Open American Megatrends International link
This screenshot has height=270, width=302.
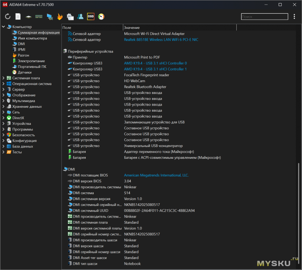[x=156, y=175]
